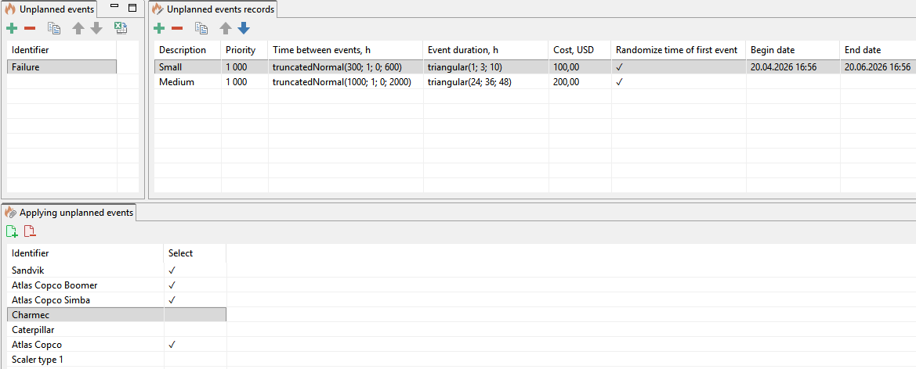Enable Select cell for Caterpillar
This screenshot has width=916, height=369.
pos(195,330)
